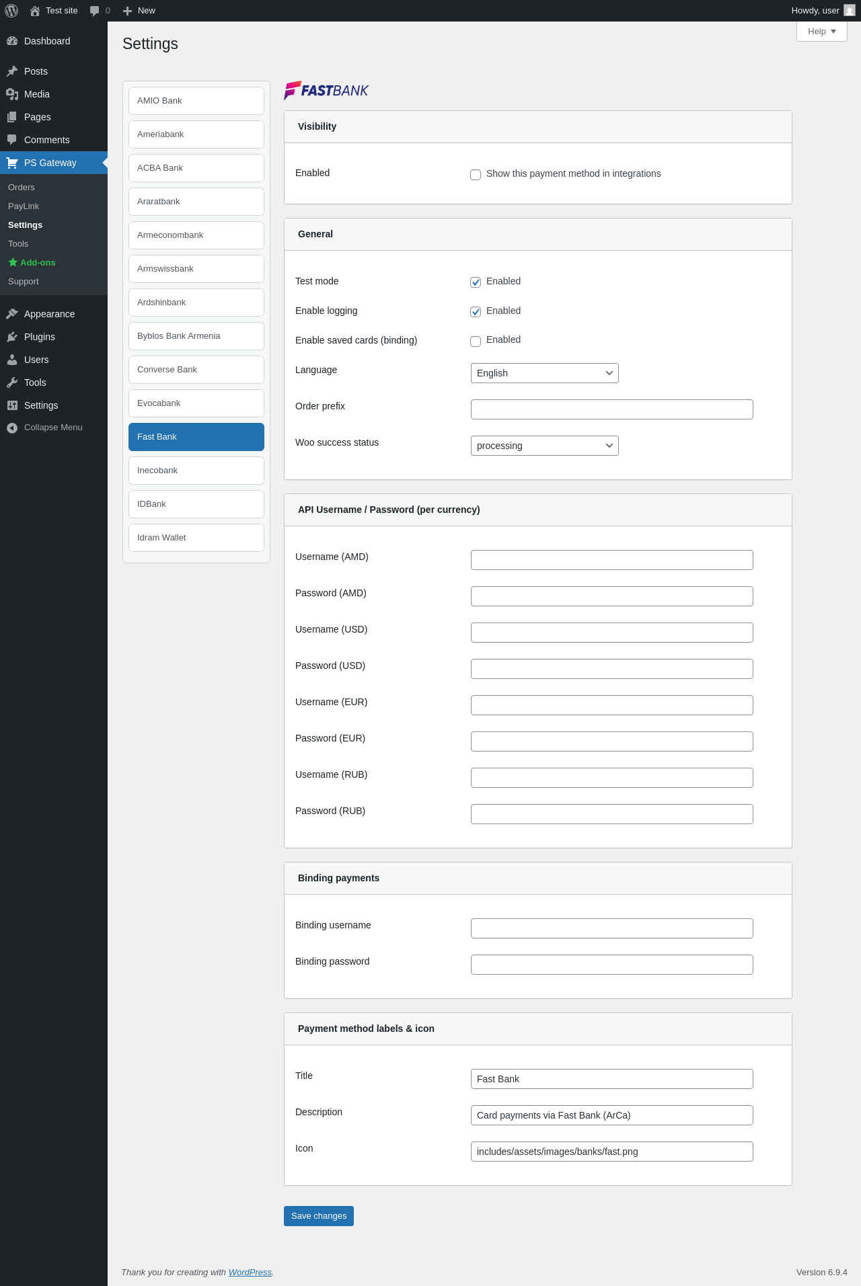The width and height of the screenshot is (861, 1286).
Task: Click the WordPress logo icon
Action: (x=11, y=11)
